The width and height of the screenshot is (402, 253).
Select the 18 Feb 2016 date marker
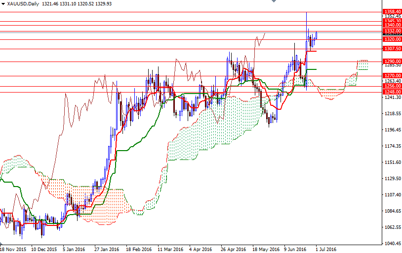(138, 249)
